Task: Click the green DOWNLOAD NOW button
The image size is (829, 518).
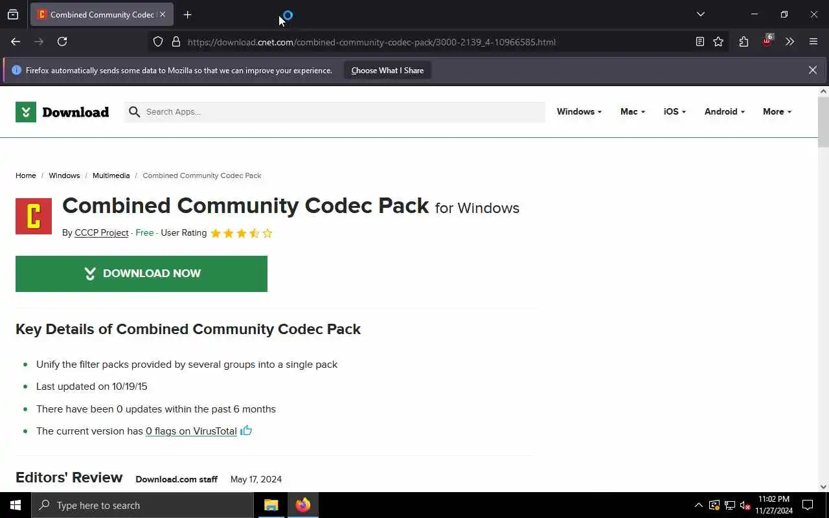Action: point(141,273)
